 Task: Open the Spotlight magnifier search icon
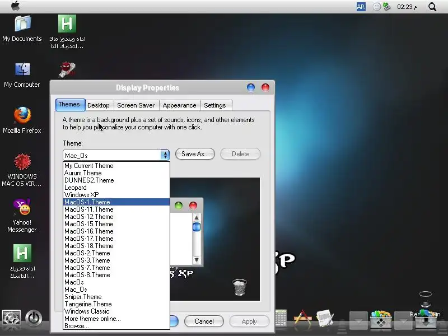[432, 7]
